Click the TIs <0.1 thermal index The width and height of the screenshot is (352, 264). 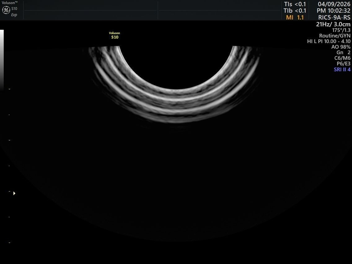tap(295, 4)
